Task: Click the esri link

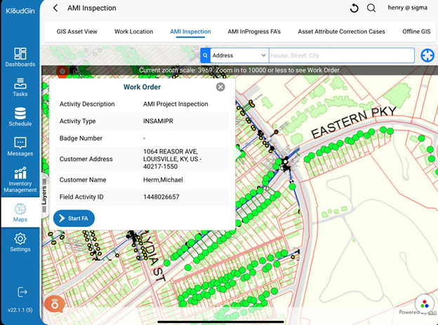Action: (x=432, y=312)
